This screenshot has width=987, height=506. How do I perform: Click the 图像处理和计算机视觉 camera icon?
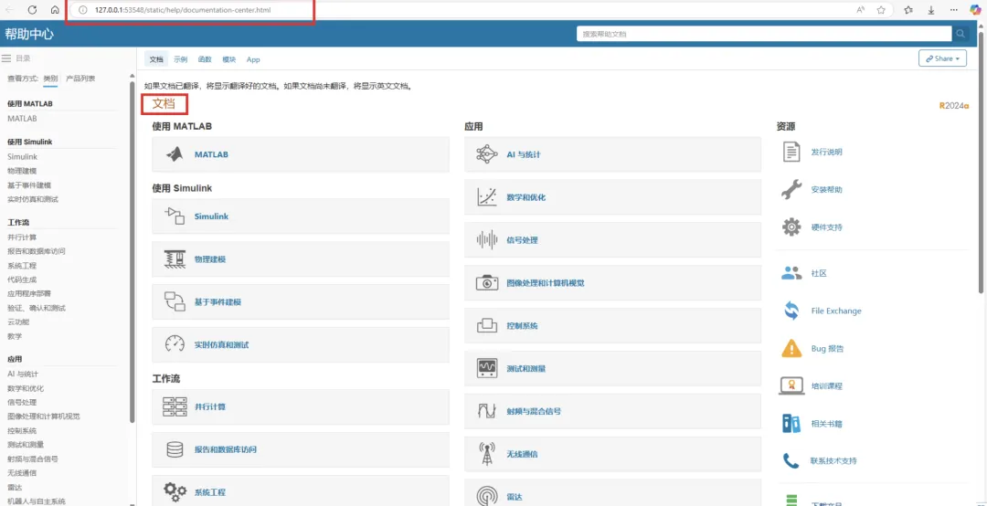point(486,282)
